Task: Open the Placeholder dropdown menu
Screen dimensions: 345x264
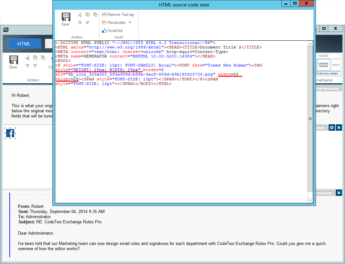Action: pyautogui.click(x=117, y=23)
